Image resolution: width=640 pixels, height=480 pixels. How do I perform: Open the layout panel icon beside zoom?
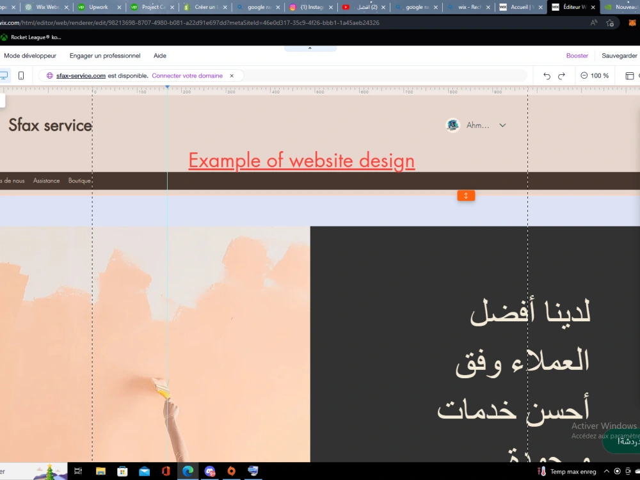click(630, 76)
